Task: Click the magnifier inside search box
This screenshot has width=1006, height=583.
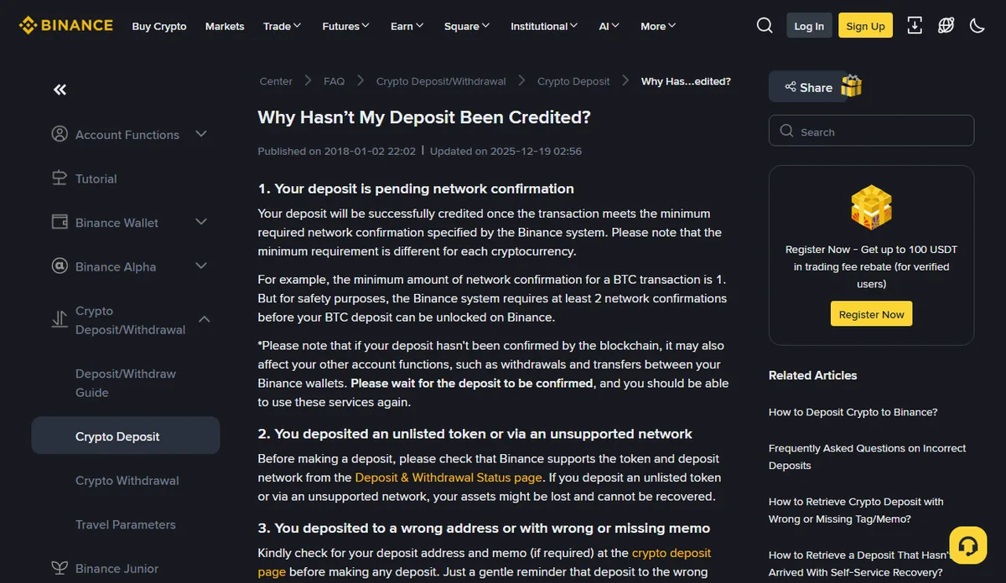Action: point(786,132)
